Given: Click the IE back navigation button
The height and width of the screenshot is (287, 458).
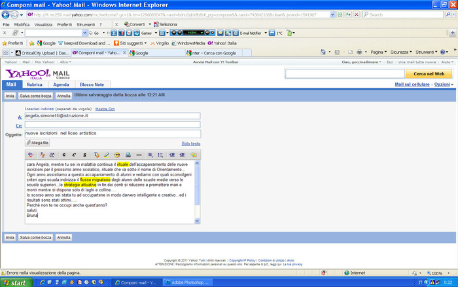Looking at the screenshot, I should (5, 14).
